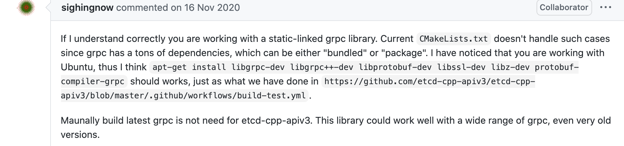Open the sighingnow username profile link
624x146 pixels.
87,7
